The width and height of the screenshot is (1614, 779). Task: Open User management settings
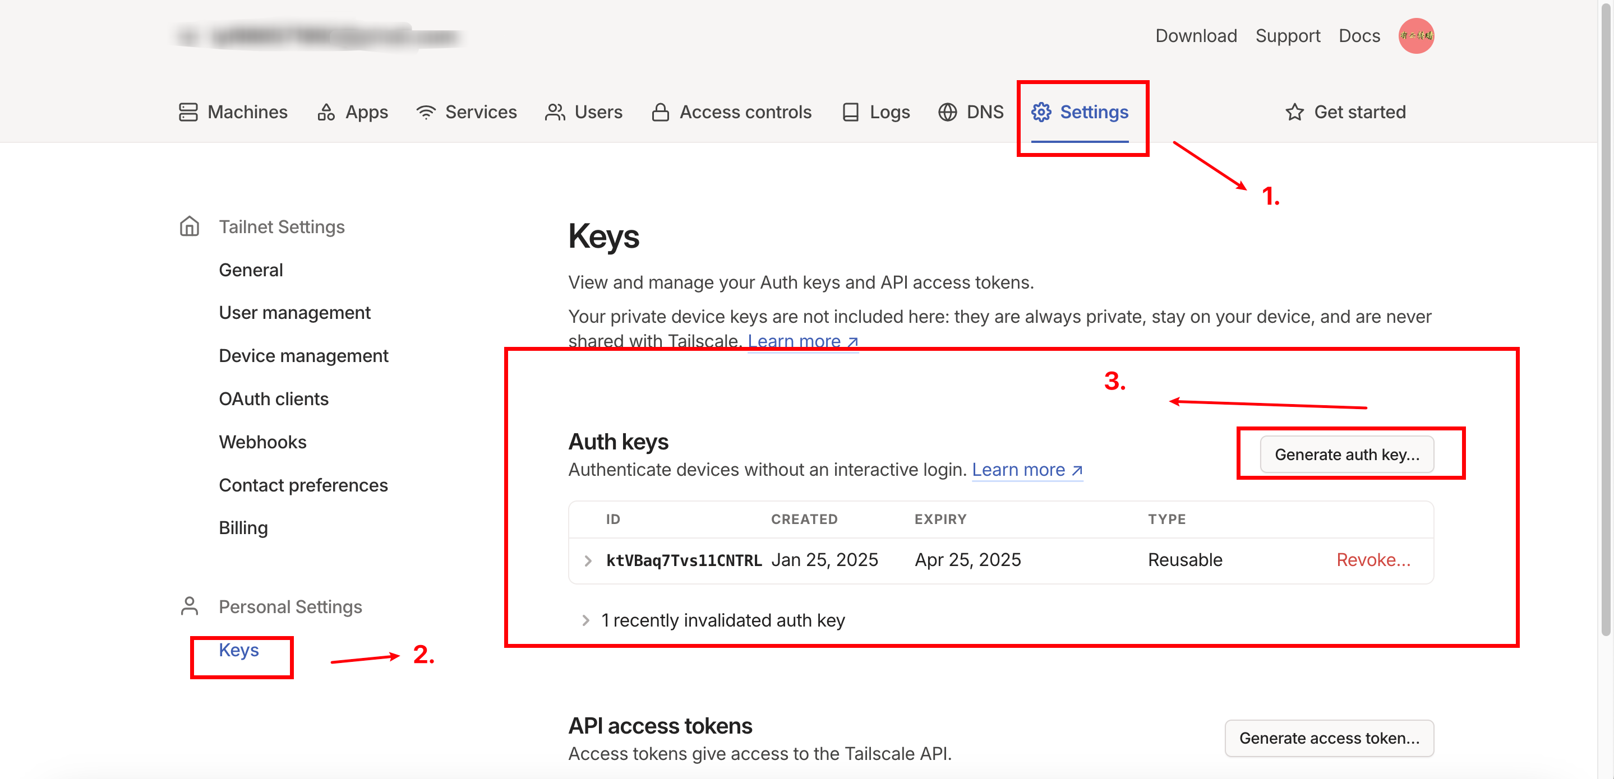(x=294, y=313)
